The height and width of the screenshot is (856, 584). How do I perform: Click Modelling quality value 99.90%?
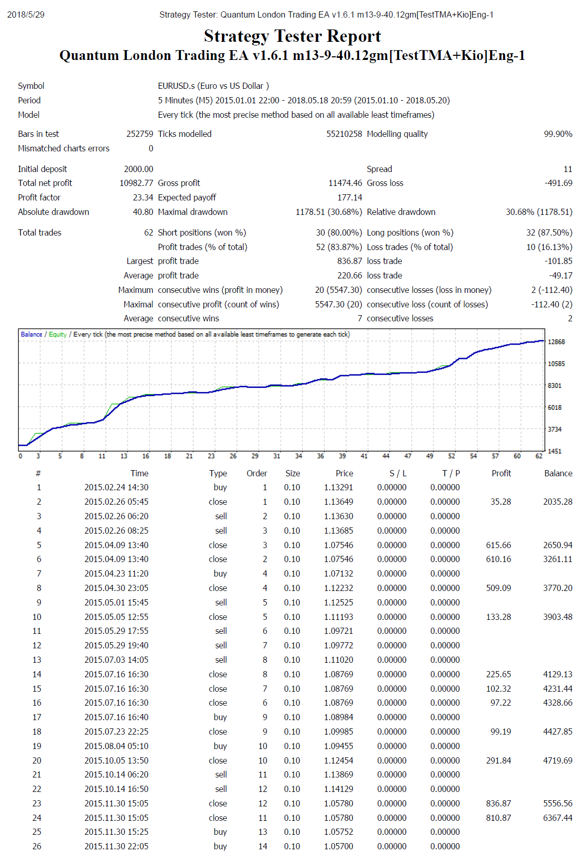[558, 134]
